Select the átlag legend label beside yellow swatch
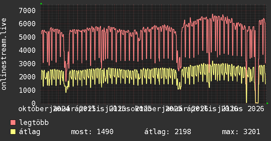The height and width of the screenshot is (141, 271). 30,132
